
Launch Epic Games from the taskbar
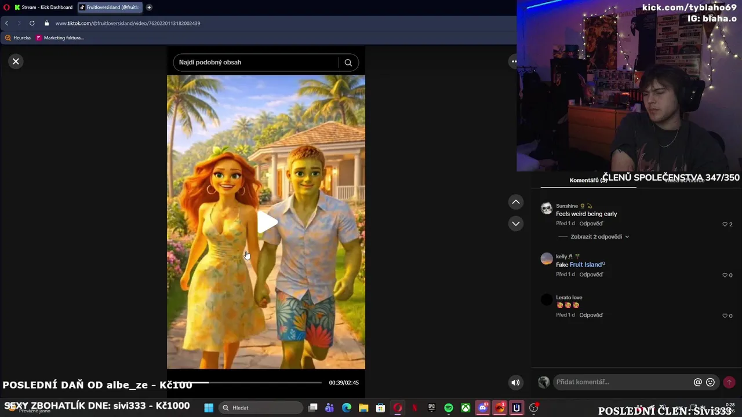click(x=431, y=408)
